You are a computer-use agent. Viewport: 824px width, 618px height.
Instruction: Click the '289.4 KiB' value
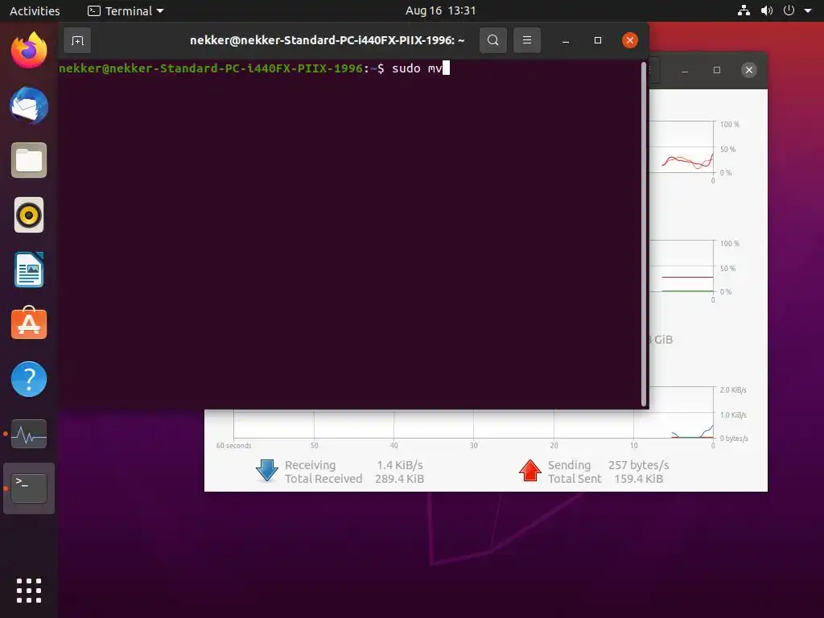[x=399, y=479]
